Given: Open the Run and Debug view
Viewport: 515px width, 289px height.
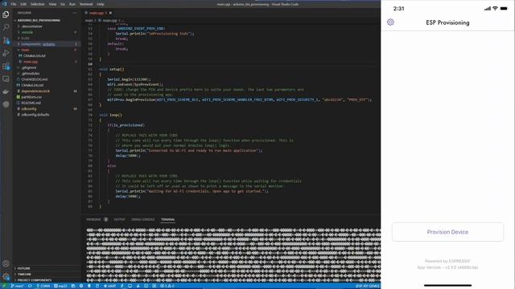Looking at the screenshot, I should click(x=6, y=53).
